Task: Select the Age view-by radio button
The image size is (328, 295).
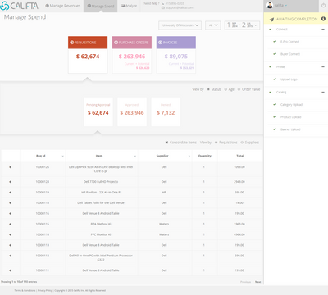Action: click(225, 89)
